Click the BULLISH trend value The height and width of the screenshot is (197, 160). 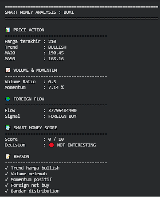click(57, 47)
